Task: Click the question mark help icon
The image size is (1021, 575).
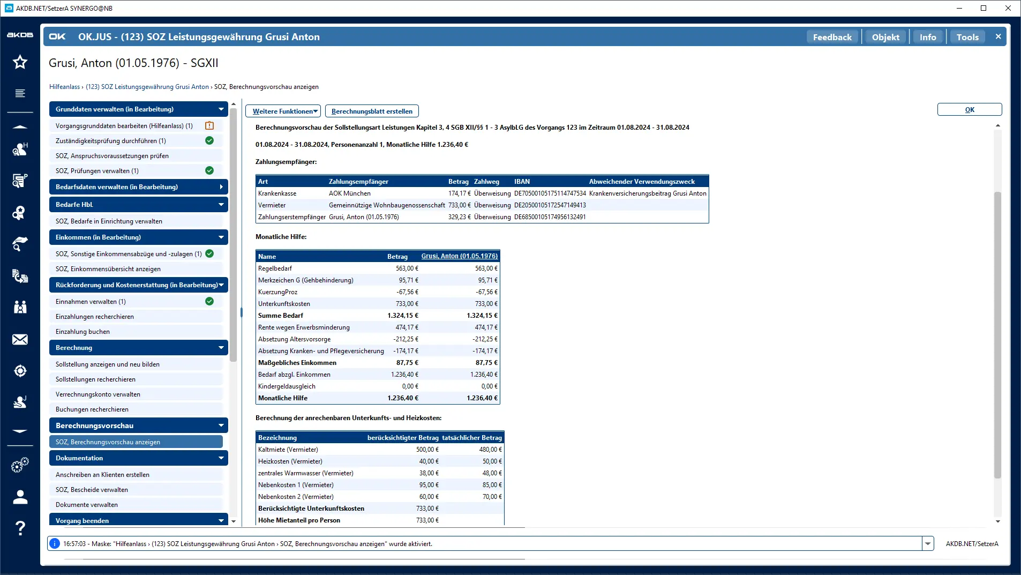Action: coord(20,528)
